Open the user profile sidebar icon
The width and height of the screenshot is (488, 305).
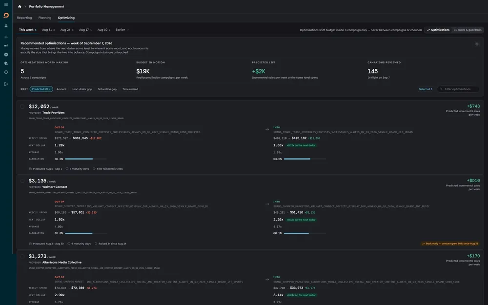pos(6,26)
